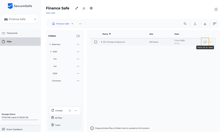
Task: Click the pencil icon to rename safe
Action: [x=77, y=8]
